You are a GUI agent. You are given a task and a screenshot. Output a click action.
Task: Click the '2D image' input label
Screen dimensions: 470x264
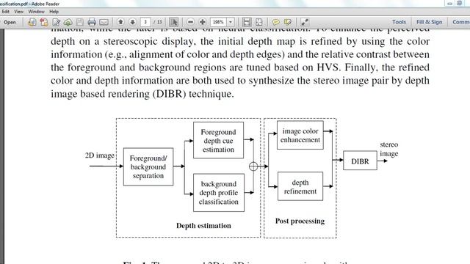click(100, 155)
